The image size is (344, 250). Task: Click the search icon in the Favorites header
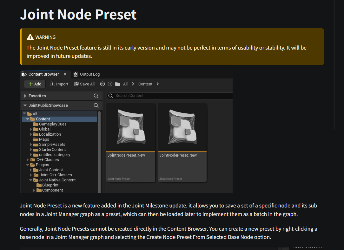pyautogui.click(x=96, y=96)
